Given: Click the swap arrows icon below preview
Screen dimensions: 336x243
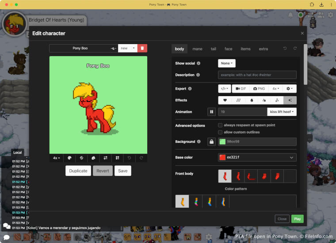Looking at the screenshot, I should [x=105, y=158].
